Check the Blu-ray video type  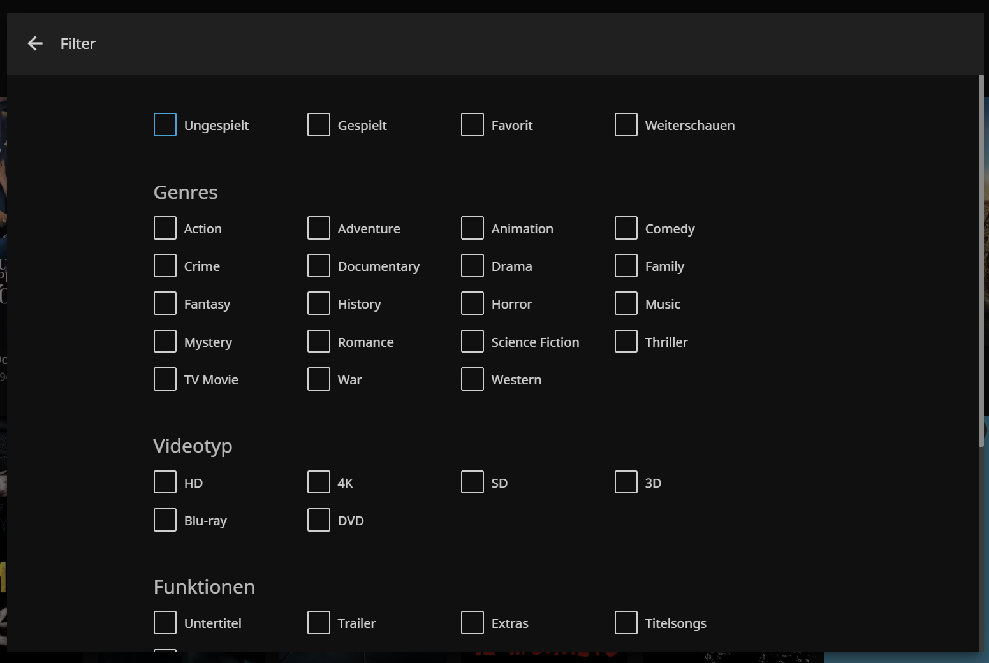point(165,520)
